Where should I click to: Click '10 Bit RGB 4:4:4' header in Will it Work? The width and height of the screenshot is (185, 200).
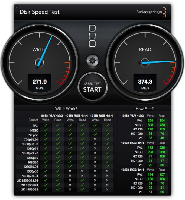[x=76, y=116]
